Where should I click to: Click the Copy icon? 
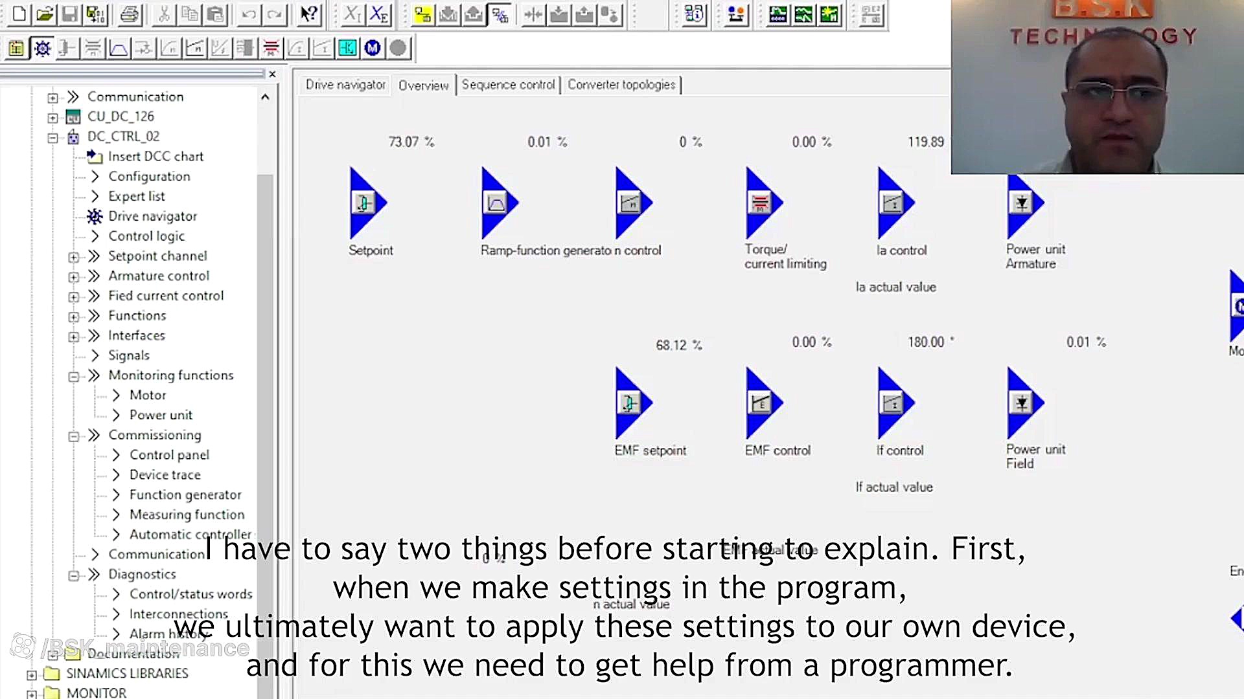coord(190,14)
